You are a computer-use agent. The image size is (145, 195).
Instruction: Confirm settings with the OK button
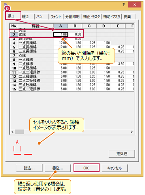point(86,168)
